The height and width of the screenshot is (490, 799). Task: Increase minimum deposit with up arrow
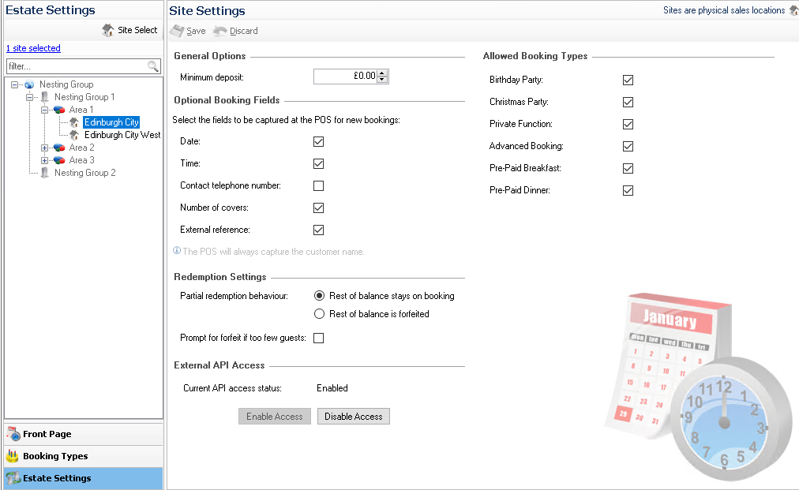(x=383, y=73)
